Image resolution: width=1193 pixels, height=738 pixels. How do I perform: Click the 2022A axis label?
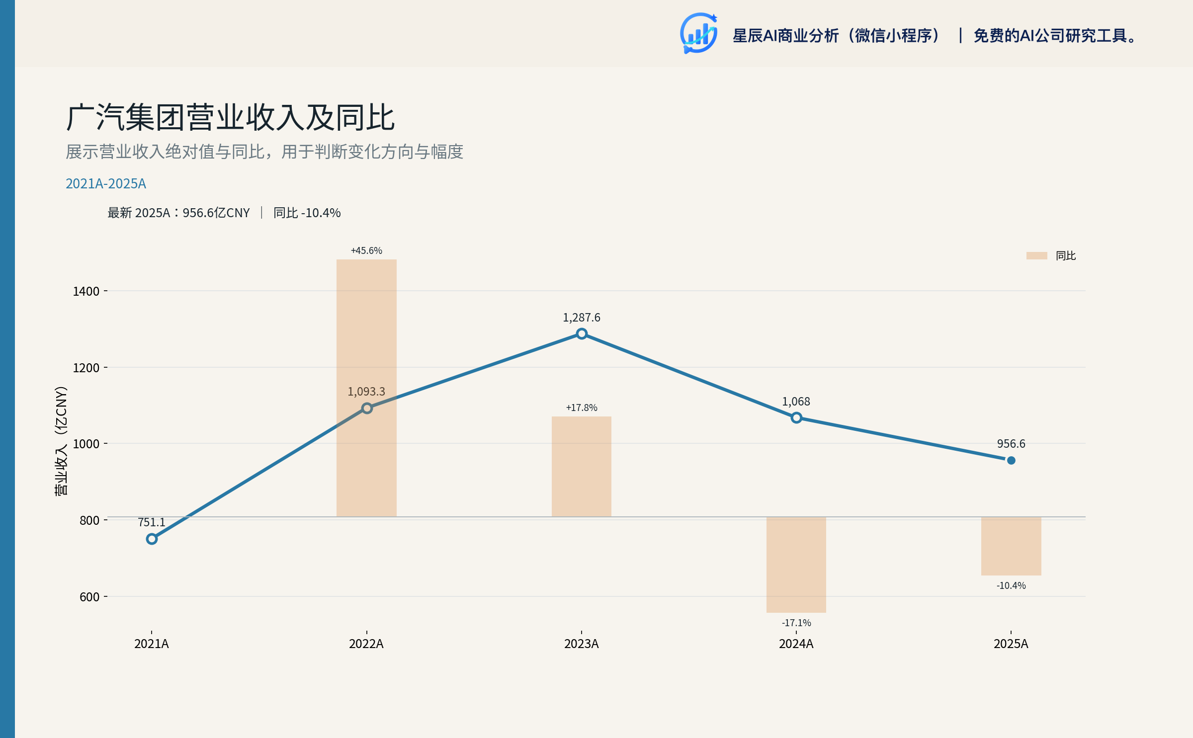pos(366,644)
